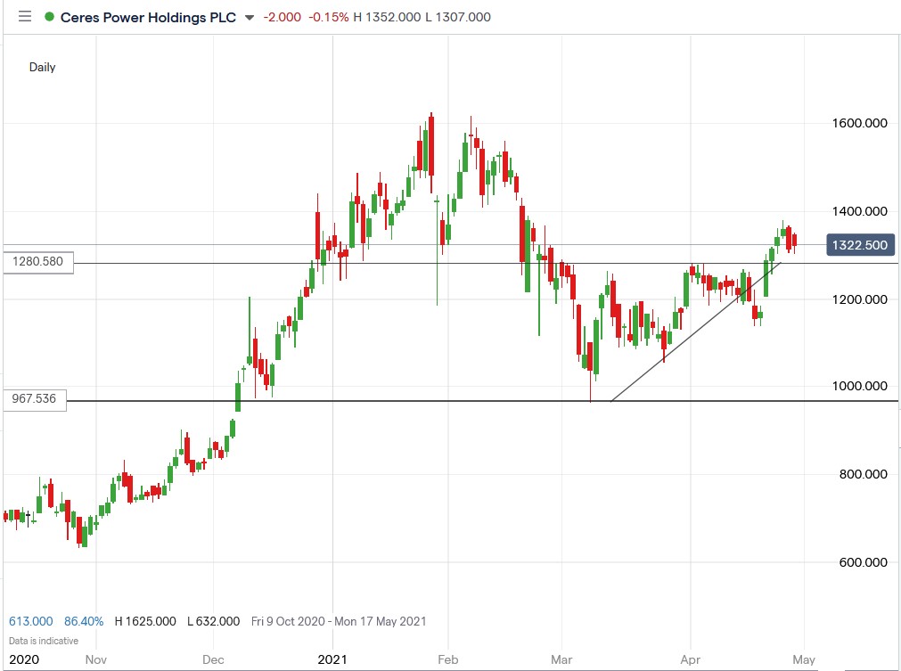The width and height of the screenshot is (901, 671).
Task: Click the Nov time axis label
Action: coord(96,659)
